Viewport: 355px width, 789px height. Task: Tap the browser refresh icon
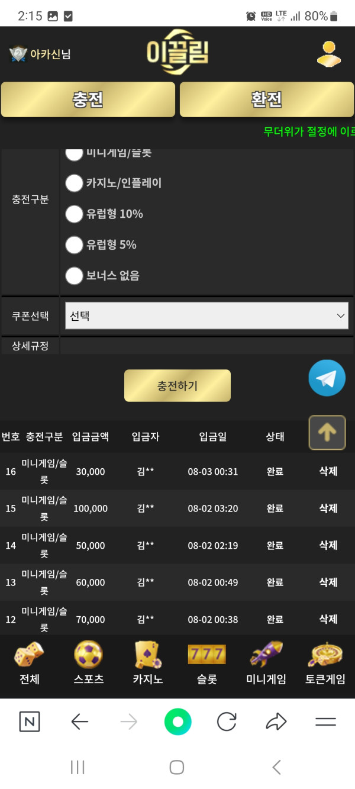(227, 722)
